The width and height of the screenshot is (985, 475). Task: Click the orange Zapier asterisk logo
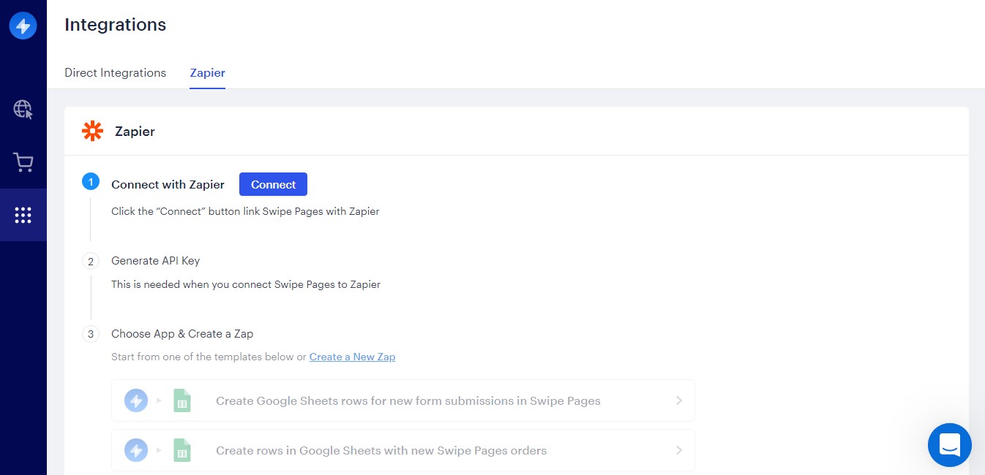pyautogui.click(x=92, y=131)
